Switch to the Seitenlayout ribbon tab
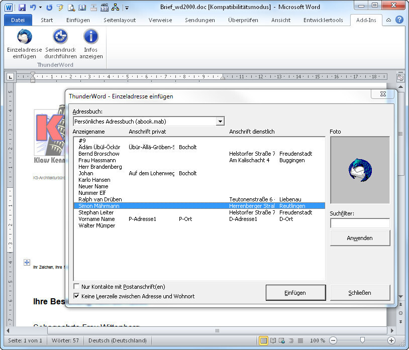This screenshot has width=409, height=350. pyautogui.click(x=120, y=20)
